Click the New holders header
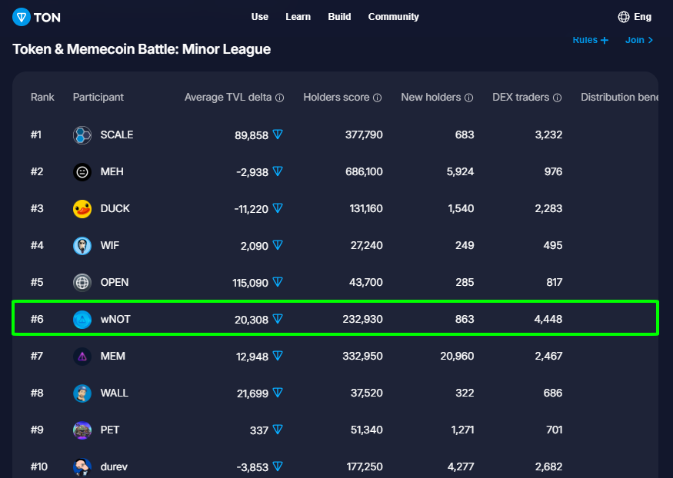Image resolution: width=673 pixels, height=478 pixels. click(x=431, y=98)
